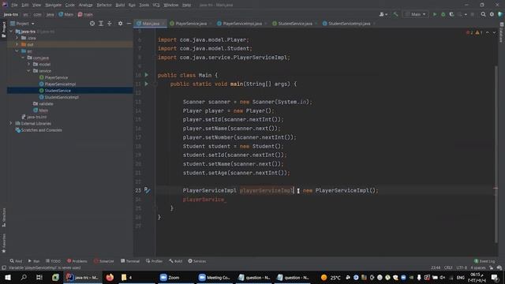Open the Run tool window

[33, 261]
